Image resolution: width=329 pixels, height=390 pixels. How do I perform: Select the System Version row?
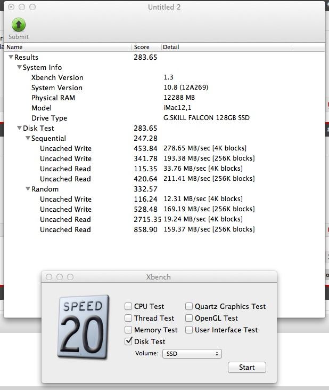pyautogui.click(x=164, y=87)
